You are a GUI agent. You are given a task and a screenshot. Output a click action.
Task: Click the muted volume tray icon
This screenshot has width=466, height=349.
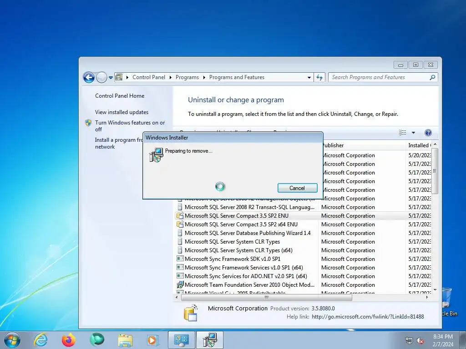coord(420,340)
